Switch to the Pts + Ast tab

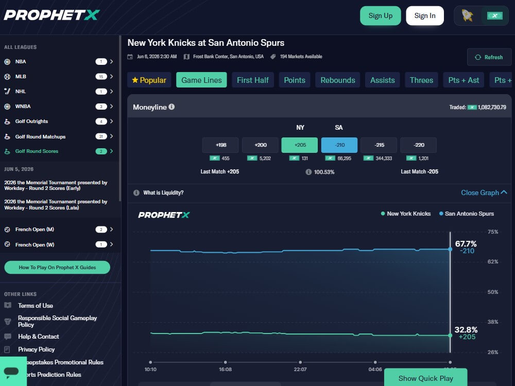tap(463, 80)
